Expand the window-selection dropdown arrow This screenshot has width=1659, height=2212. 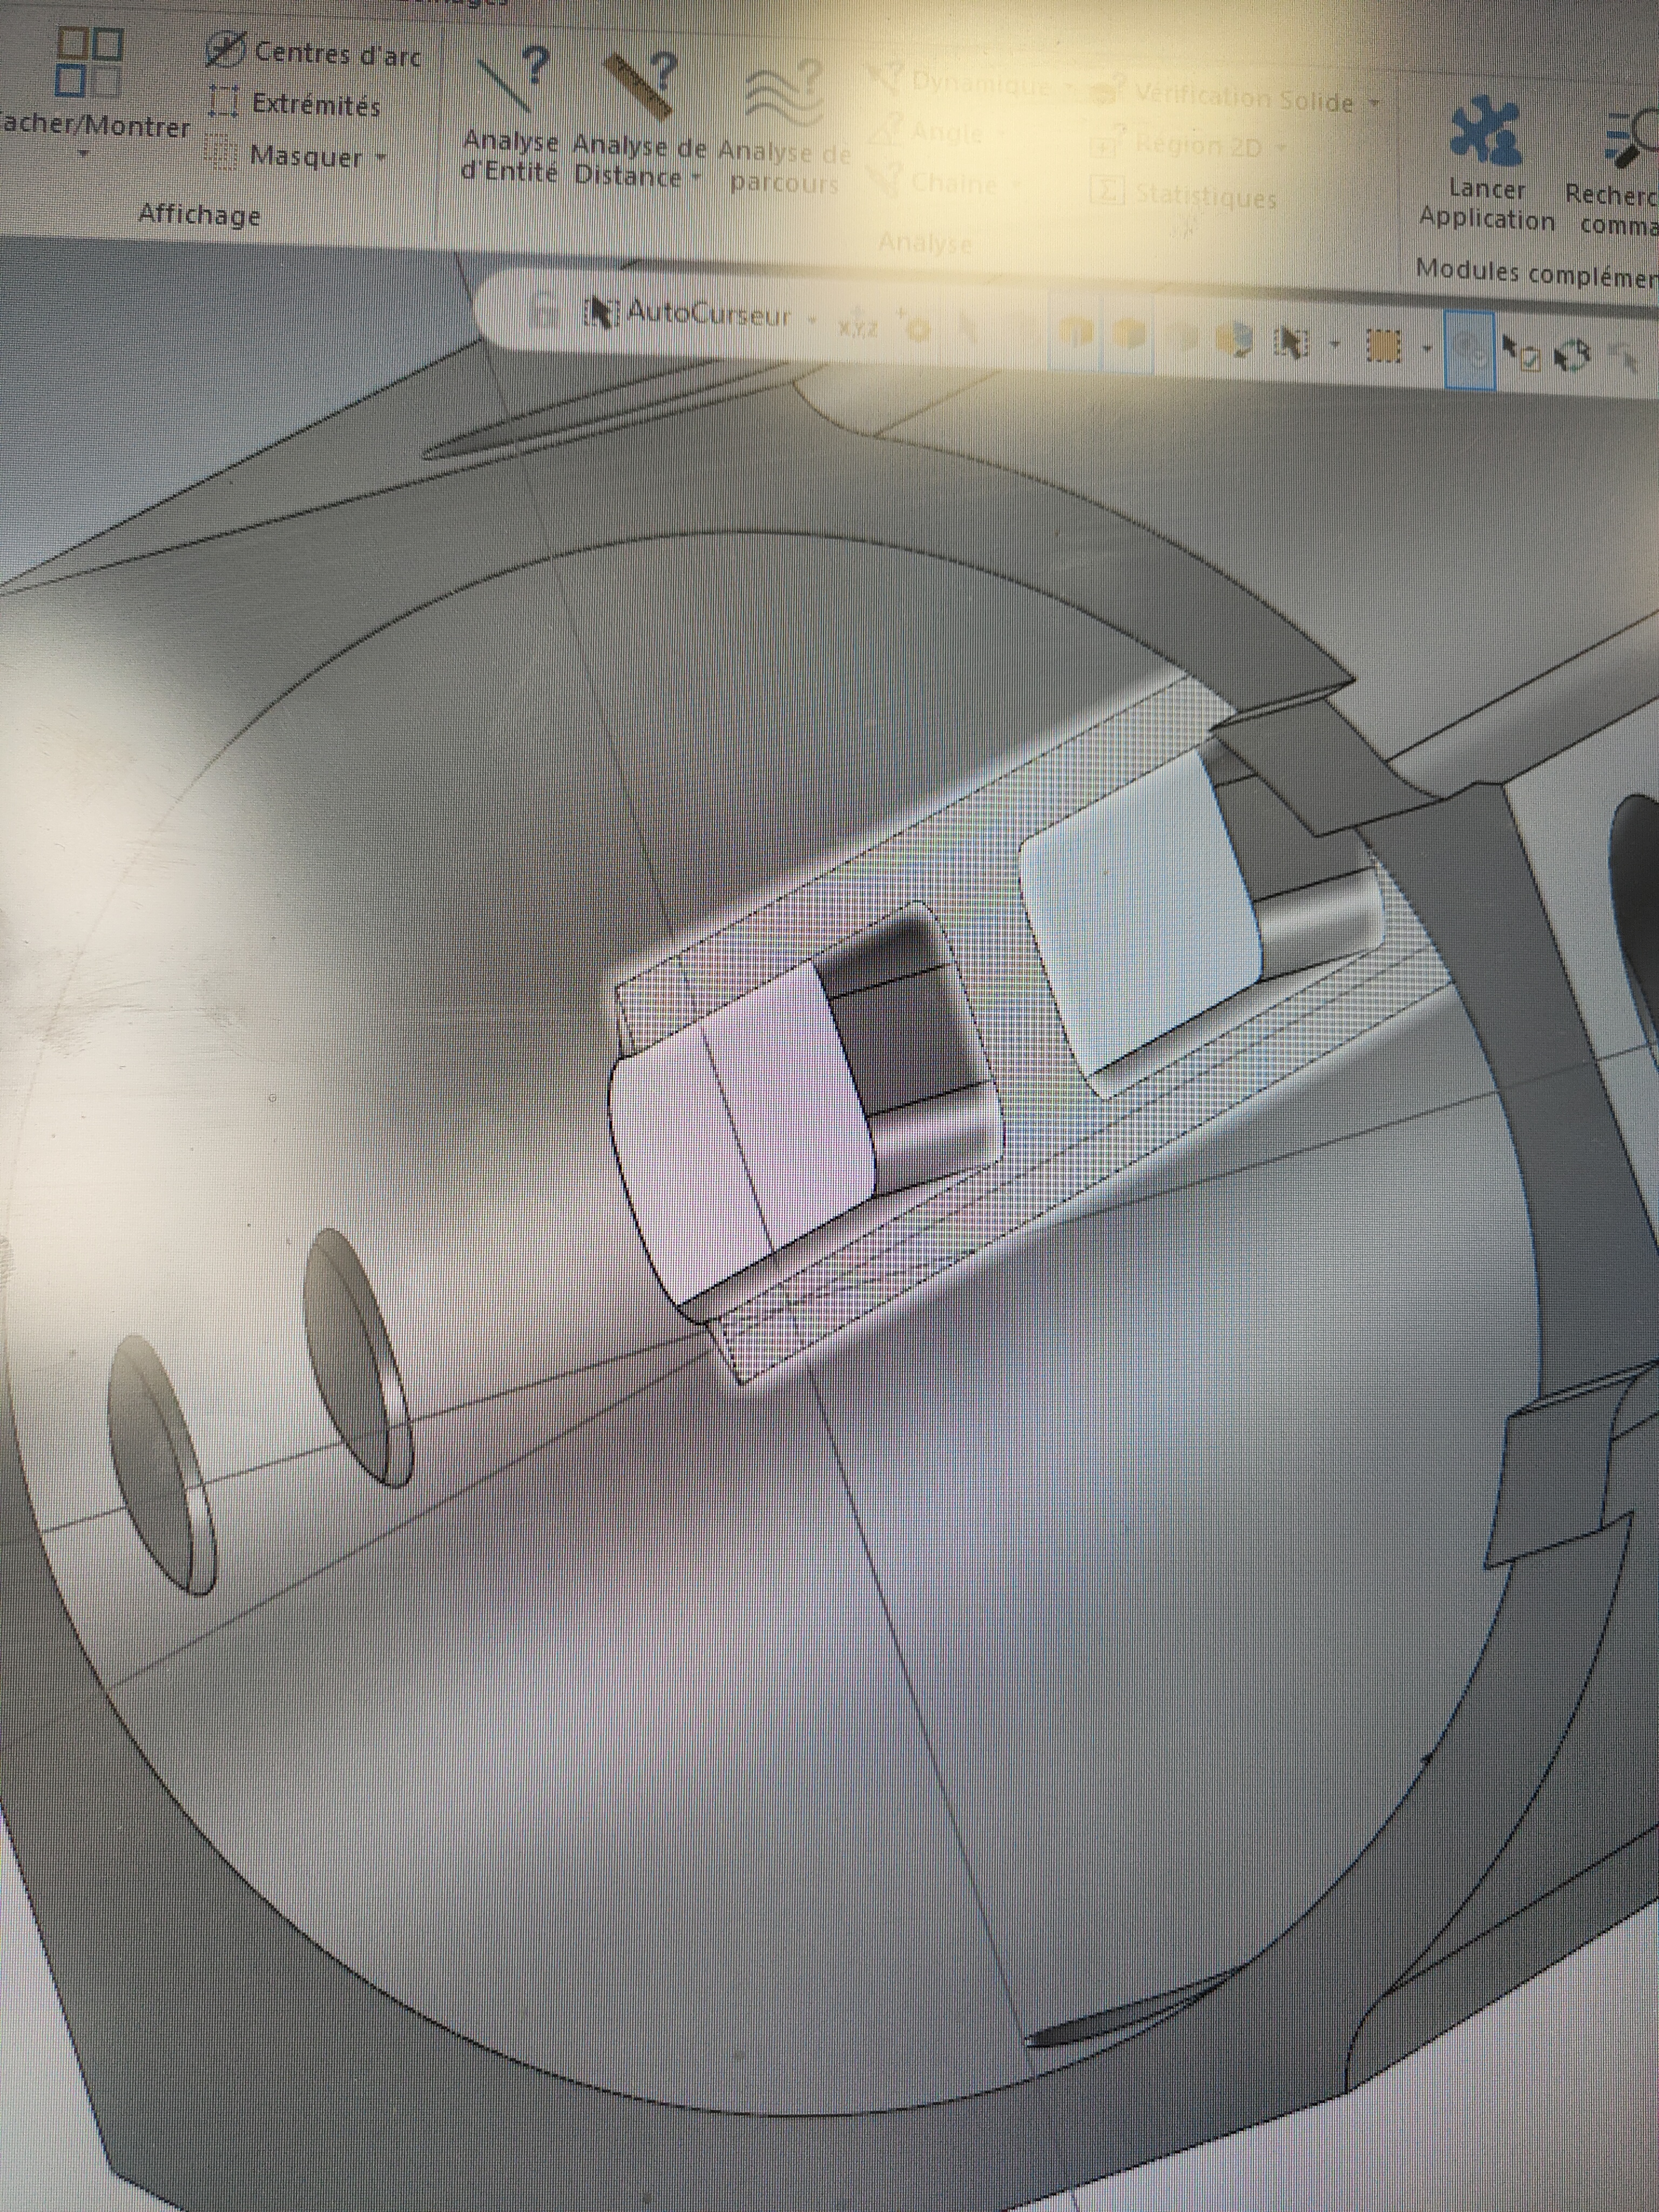pyautogui.click(x=1427, y=349)
